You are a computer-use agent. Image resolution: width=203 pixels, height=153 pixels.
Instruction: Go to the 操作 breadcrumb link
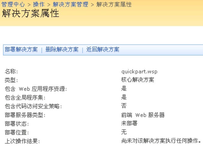click(x=39, y=4)
